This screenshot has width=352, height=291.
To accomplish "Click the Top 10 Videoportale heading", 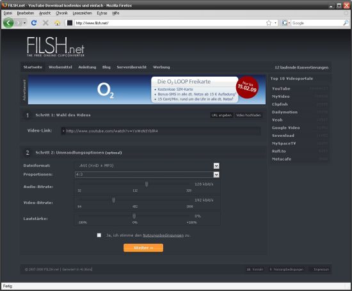I will tap(292, 79).
